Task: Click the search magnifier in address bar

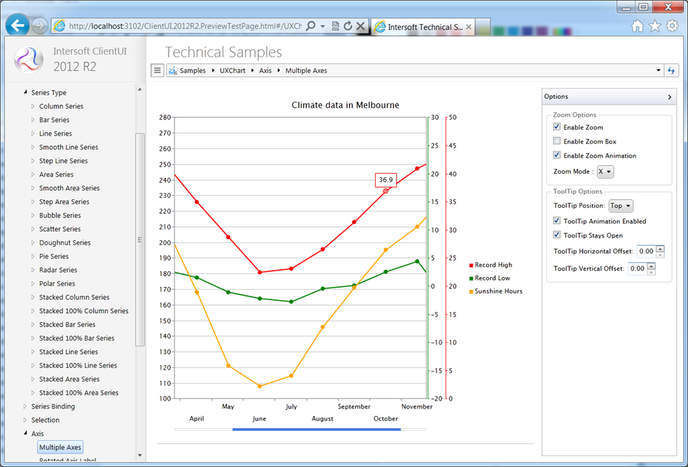Action: [x=310, y=26]
